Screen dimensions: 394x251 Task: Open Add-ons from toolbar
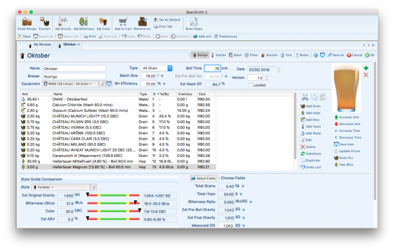coord(202,36)
